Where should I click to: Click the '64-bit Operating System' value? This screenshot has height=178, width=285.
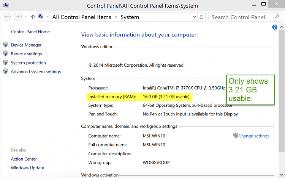pyautogui.click(x=187, y=105)
